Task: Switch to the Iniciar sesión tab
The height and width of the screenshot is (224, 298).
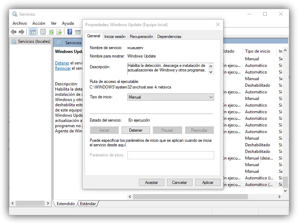Action: 115,37
